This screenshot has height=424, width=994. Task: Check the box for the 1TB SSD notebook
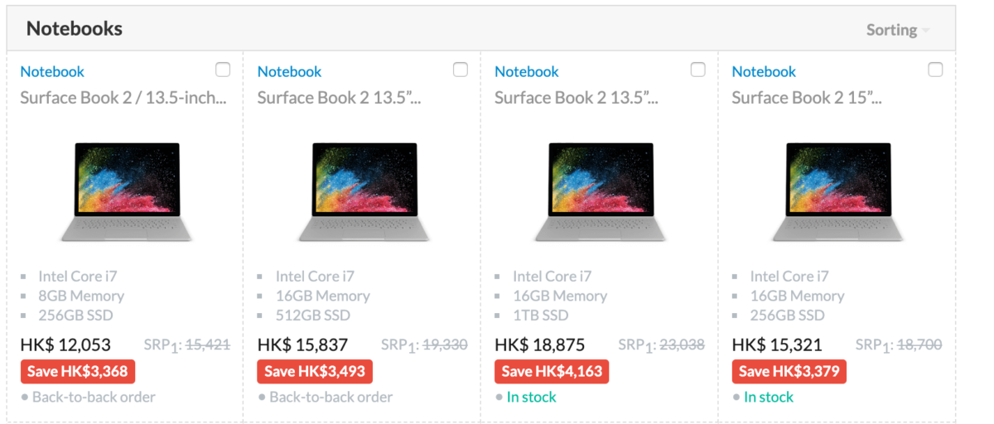(x=697, y=70)
